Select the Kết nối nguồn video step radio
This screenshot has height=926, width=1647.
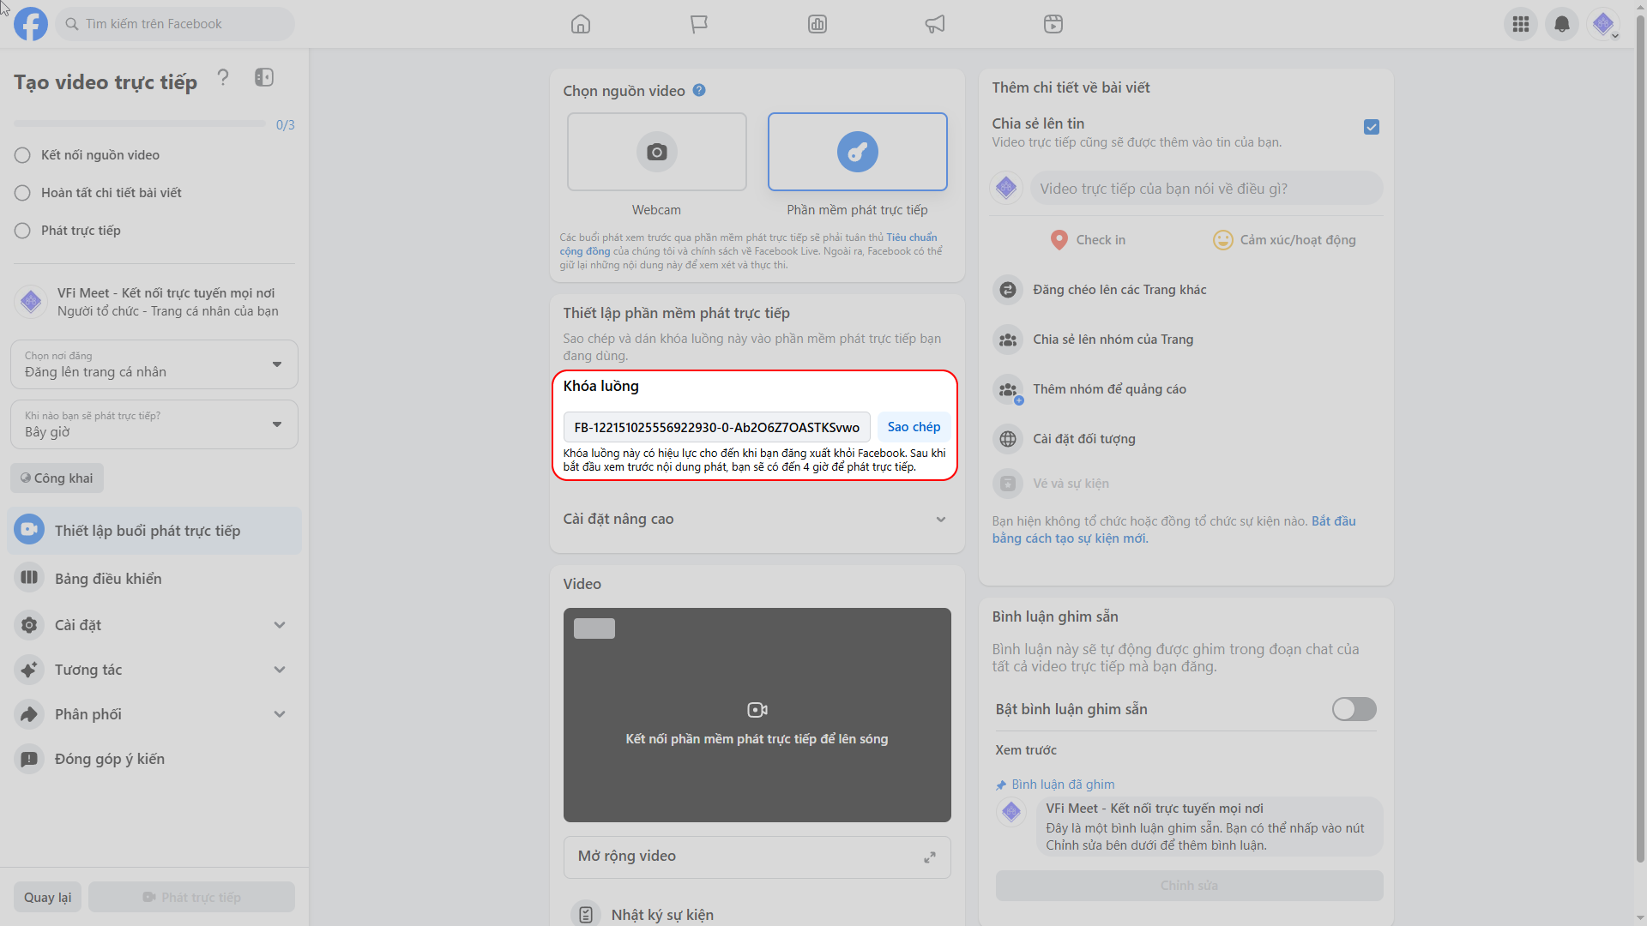(x=22, y=155)
